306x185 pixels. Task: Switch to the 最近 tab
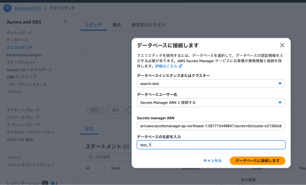[117, 25]
